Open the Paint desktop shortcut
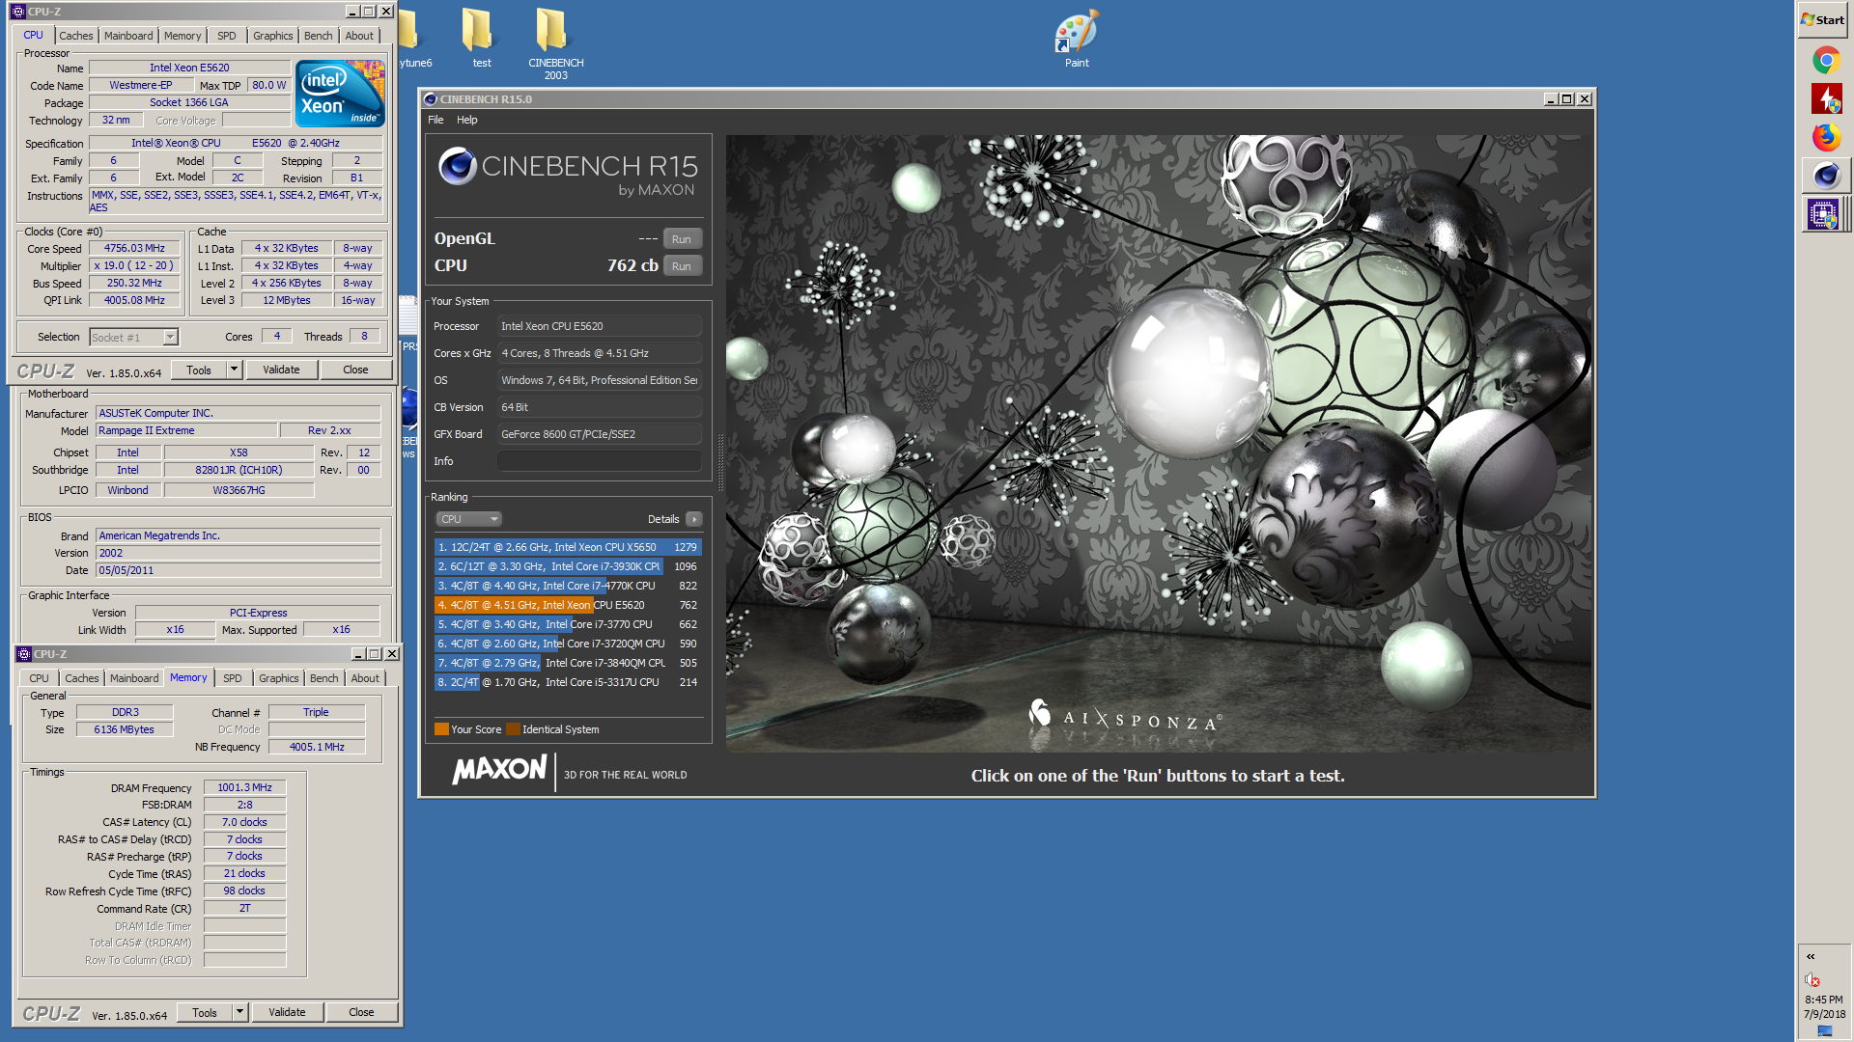Screen dimensions: 1854x1042 point(1077,39)
